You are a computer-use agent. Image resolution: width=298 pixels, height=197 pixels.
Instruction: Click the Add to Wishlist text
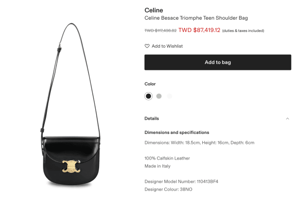click(x=167, y=46)
